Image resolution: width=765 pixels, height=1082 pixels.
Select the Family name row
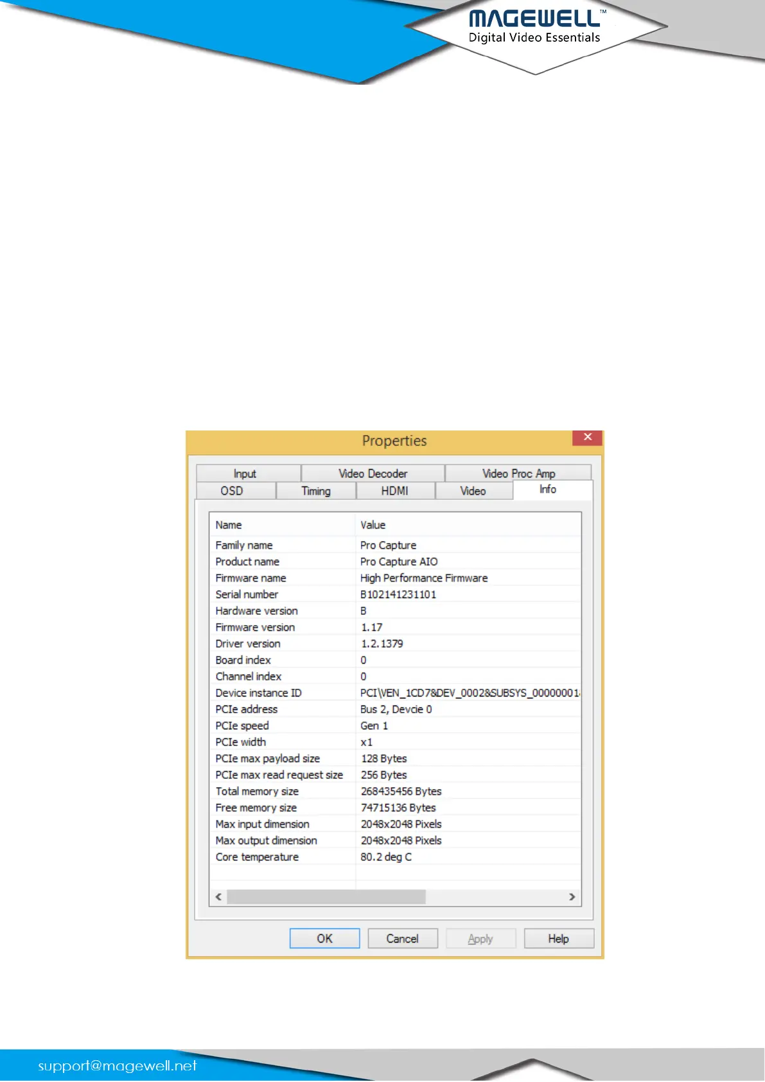click(396, 545)
